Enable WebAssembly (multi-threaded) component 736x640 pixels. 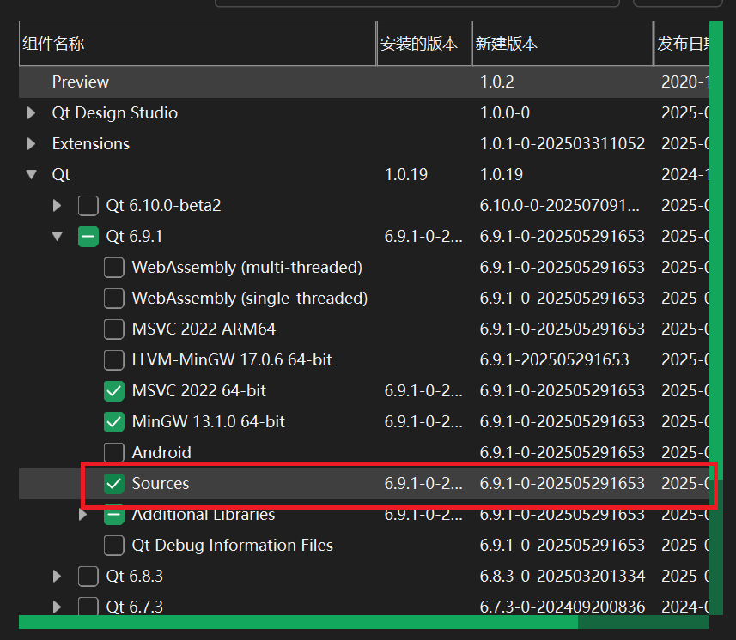[x=114, y=268]
